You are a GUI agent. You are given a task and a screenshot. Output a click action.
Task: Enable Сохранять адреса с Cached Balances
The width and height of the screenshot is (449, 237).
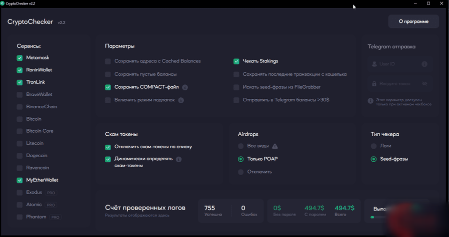(107, 61)
